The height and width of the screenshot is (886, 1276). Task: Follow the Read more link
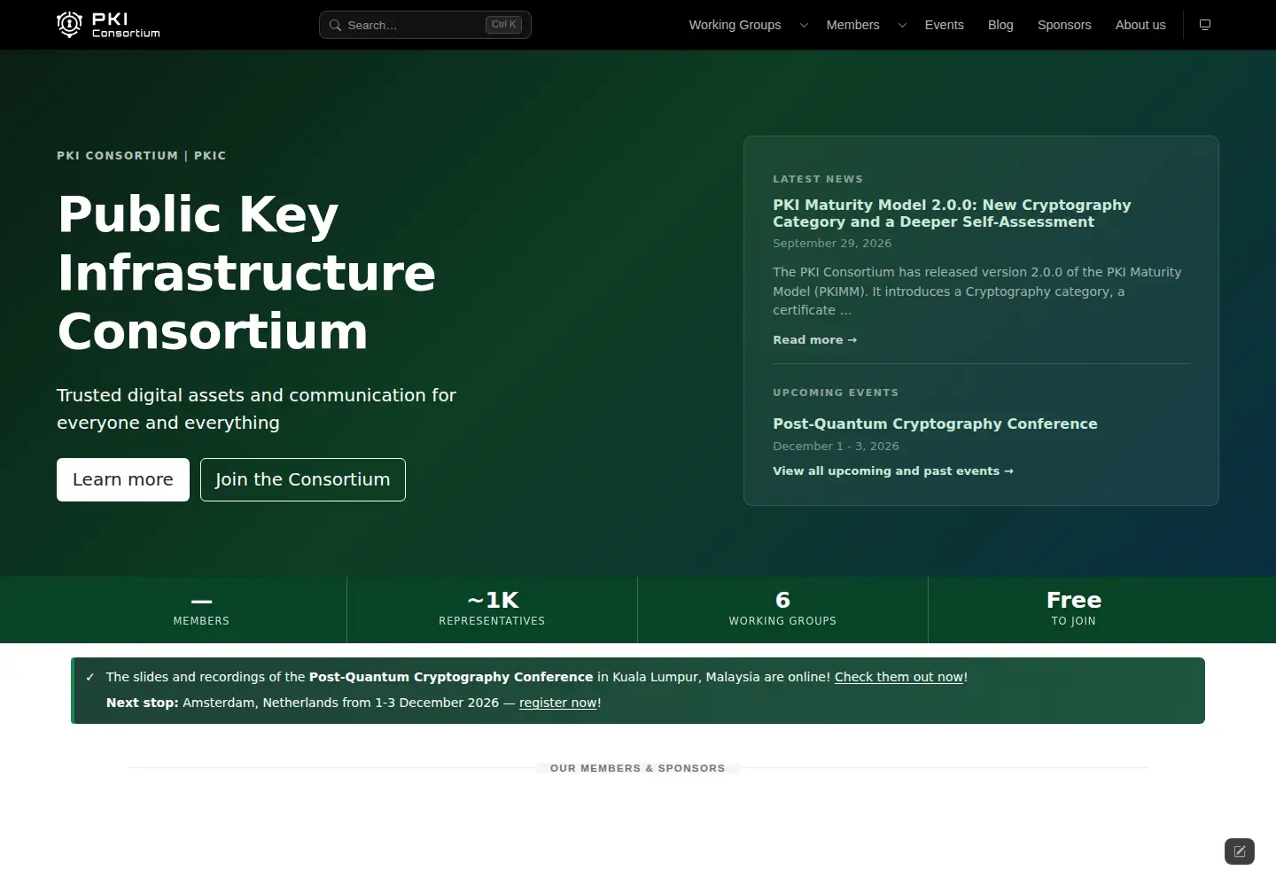click(814, 340)
